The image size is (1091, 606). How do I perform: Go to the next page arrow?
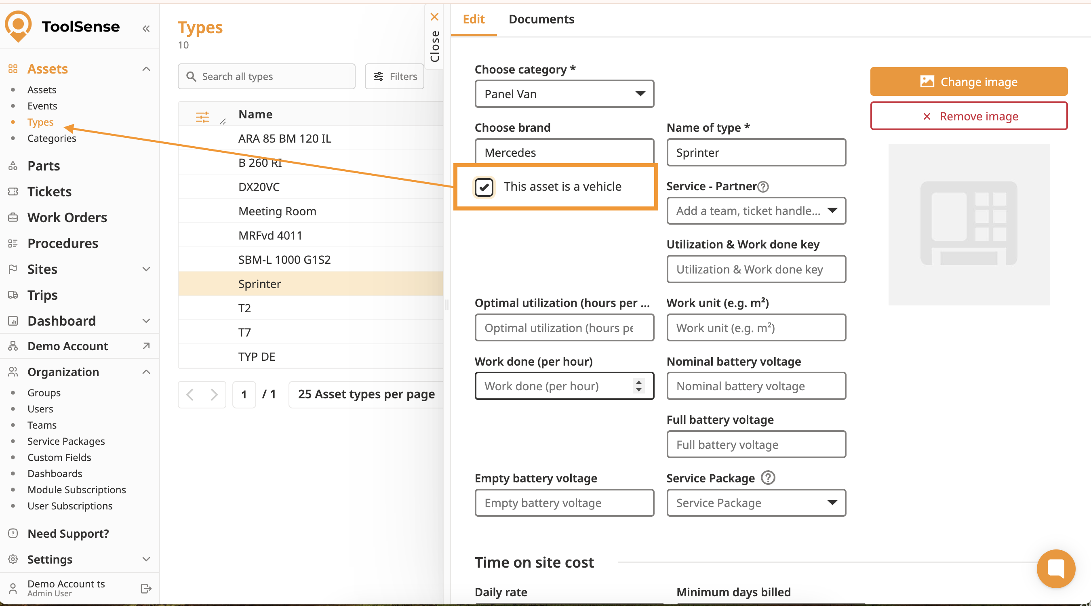214,395
